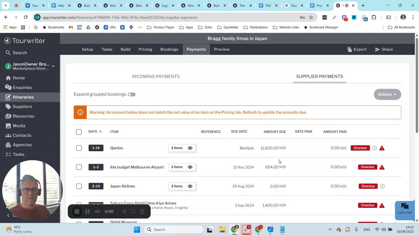The image size is (419, 236).
Task: Click the download circle icon on Qantas row
Action: pos(374,148)
